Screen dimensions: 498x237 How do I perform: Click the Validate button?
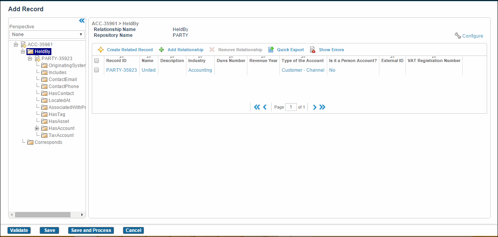(x=19, y=230)
